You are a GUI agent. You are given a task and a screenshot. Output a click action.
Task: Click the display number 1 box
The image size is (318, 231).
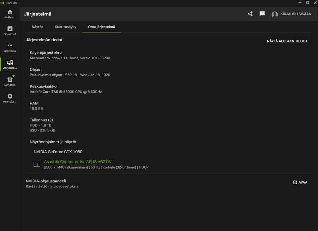pyautogui.click(x=37, y=164)
